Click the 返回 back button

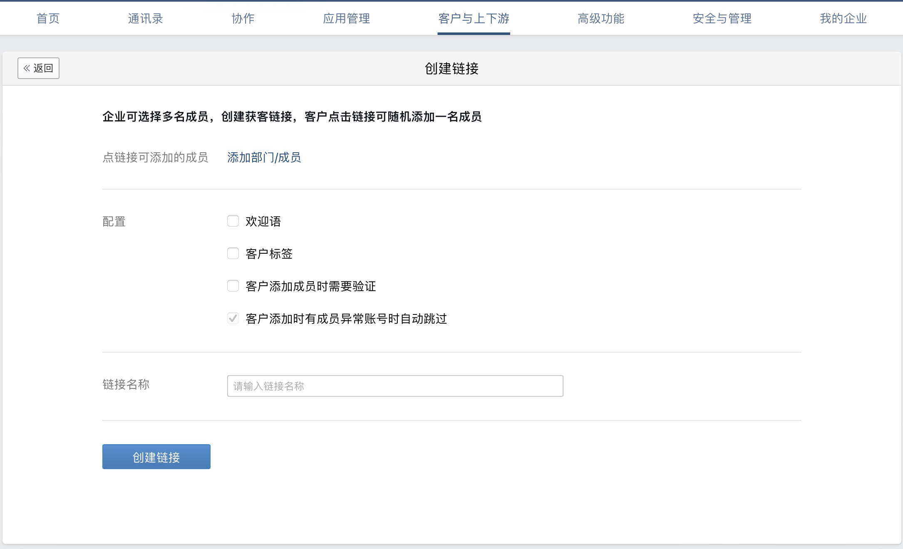(x=38, y=68)
